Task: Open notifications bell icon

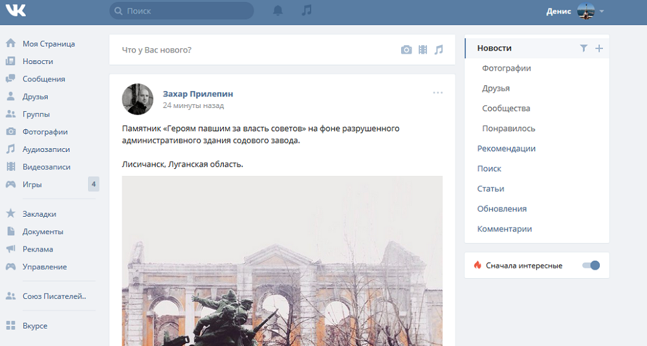Action: pyautogui.click(x=278, y=11)
